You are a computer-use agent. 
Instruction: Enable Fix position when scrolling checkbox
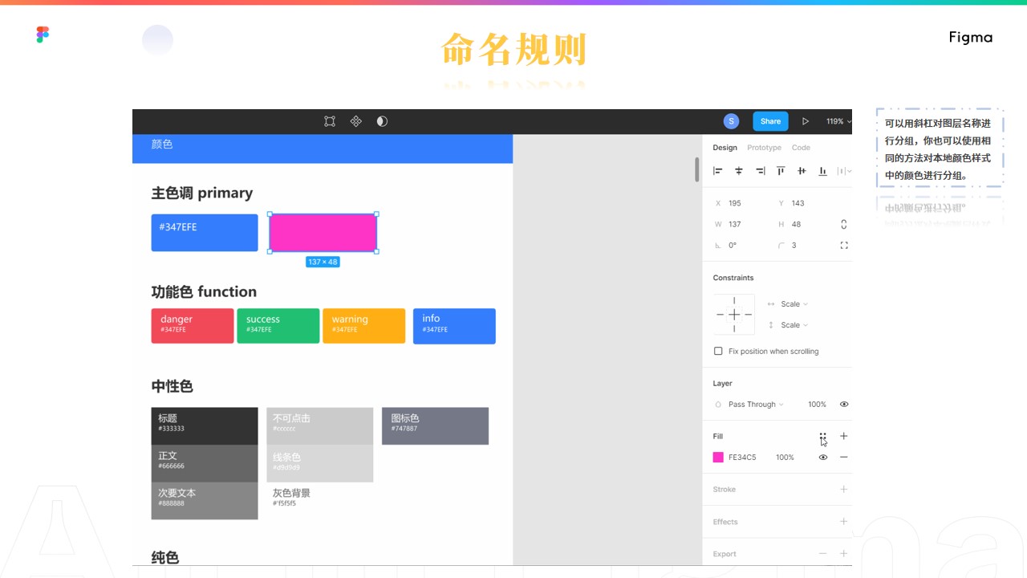tap(718, 352)
